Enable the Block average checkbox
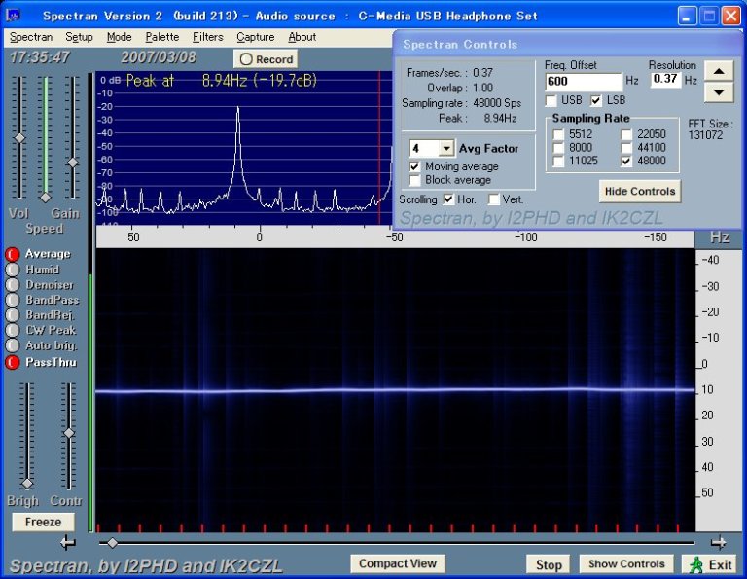Viewport: 747px width, 579px height. (415, 180)
